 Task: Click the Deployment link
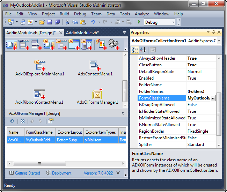[x=62, y=173]
